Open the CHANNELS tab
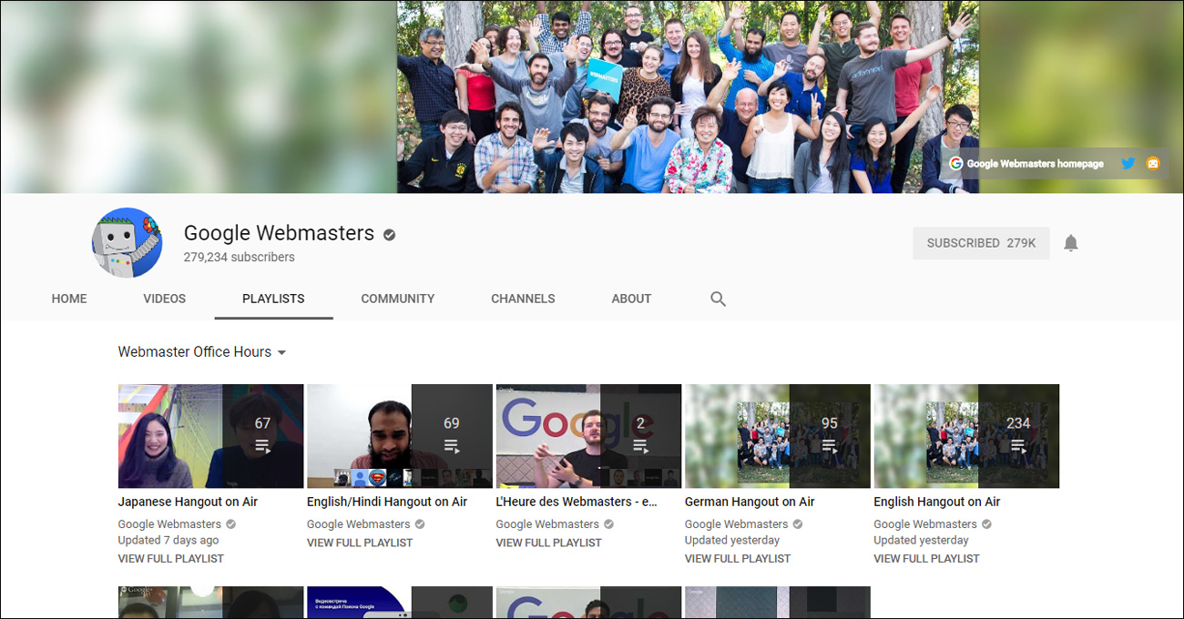Screen dimensions: 1184x619 tap(523, 299)
